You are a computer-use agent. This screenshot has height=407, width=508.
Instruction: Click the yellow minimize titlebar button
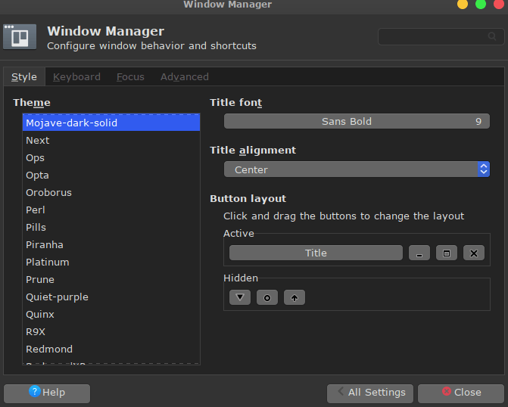pyautogui.click(x=463, y=4)
